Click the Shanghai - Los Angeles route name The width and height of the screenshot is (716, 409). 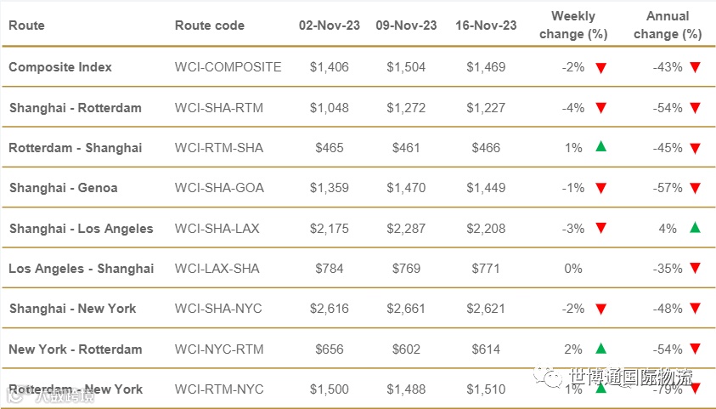point(82,228)
